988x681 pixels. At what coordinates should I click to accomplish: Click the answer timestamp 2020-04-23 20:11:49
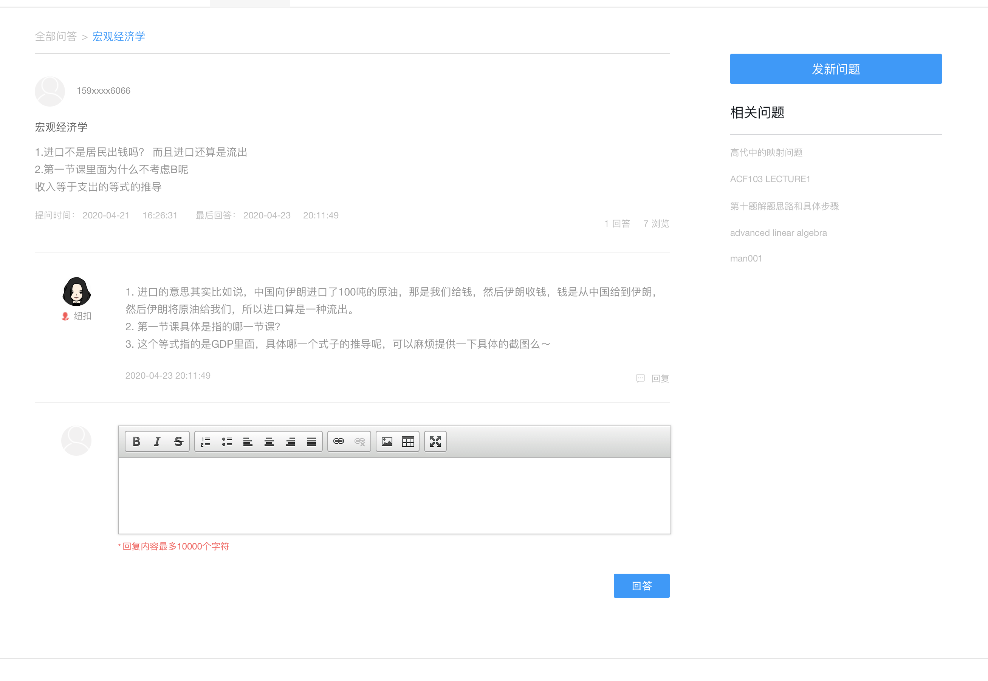(168, 376)
